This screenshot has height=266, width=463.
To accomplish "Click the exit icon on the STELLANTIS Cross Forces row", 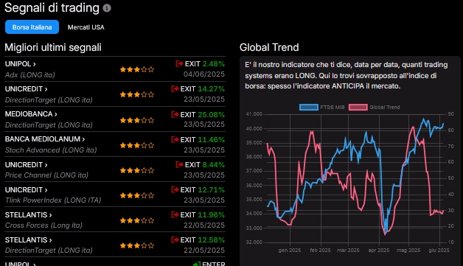I will coord(175,214).
